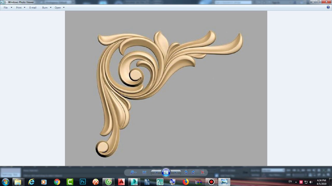332x186 pixels.
Task: Open the A+ application taskbar icon
Action: tap(160, 182)
